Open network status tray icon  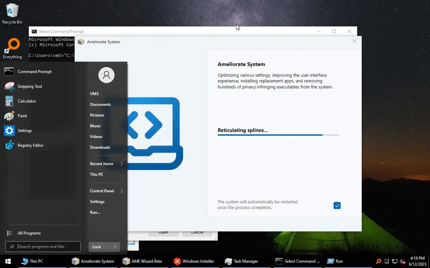395,261
